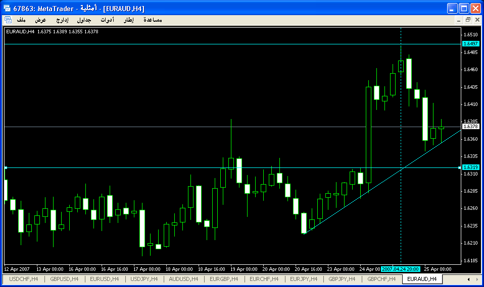Click the 12 Apr 2007 time axis label
This screenshot has width=484, height=287.
17,269
